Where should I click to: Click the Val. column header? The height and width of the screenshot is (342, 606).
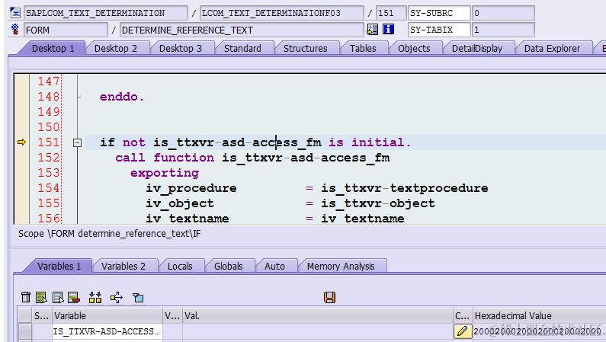(x=318, y=315)
